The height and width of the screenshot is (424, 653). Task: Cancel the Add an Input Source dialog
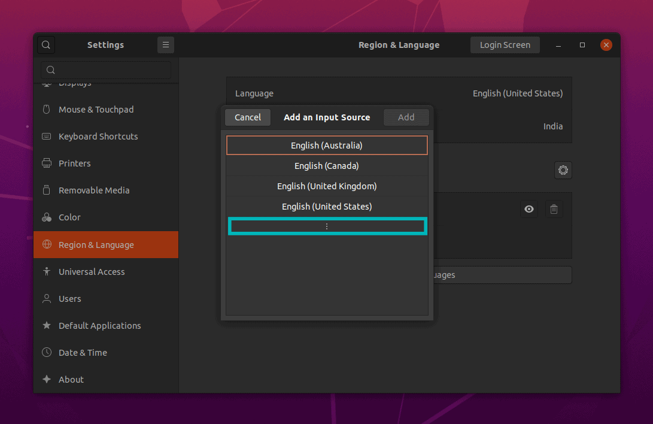click(248, 117)
